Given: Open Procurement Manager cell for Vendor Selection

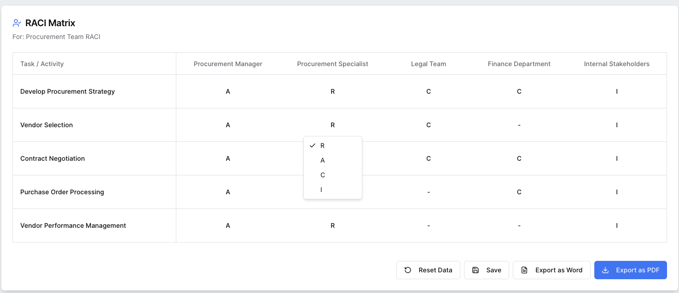Looking at the screenshot, I should (x=228, y=125).
